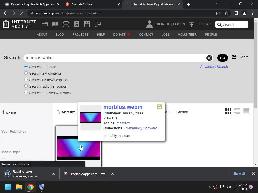Screen dimensions: 258x193
Task: Click the top-right Search input box
Action: pyautogui.click(x=232, y=24)
